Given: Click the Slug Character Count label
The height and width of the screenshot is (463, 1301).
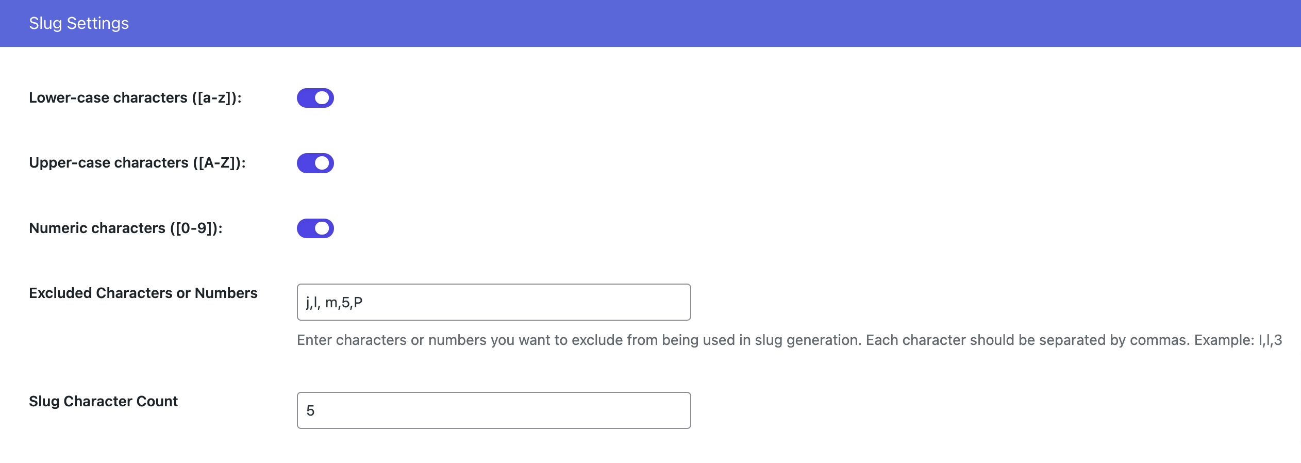Looking at the screenshot, I should click(x=103, y=401).
